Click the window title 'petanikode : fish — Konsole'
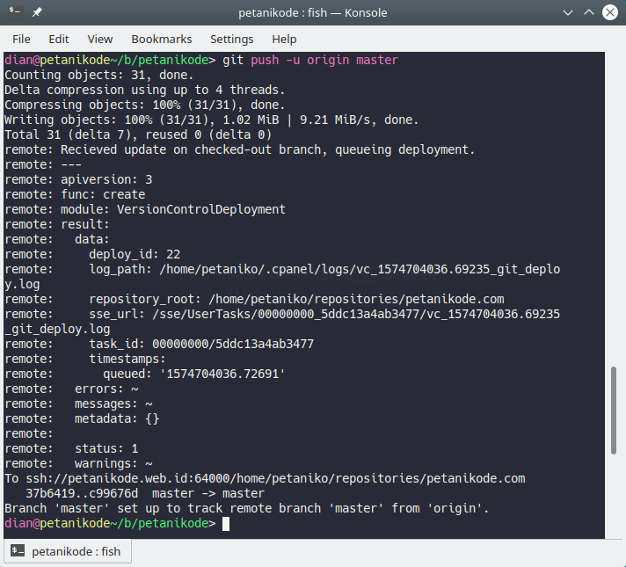 tap(313, 13)
